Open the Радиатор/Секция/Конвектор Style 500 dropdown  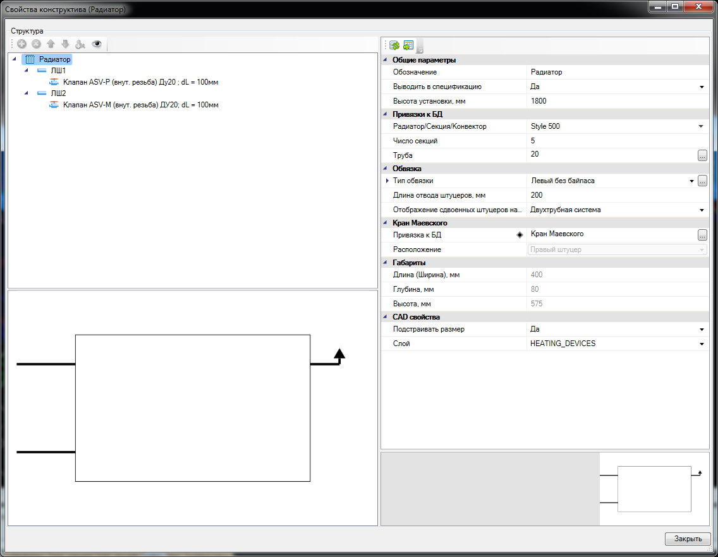point(702,127)
